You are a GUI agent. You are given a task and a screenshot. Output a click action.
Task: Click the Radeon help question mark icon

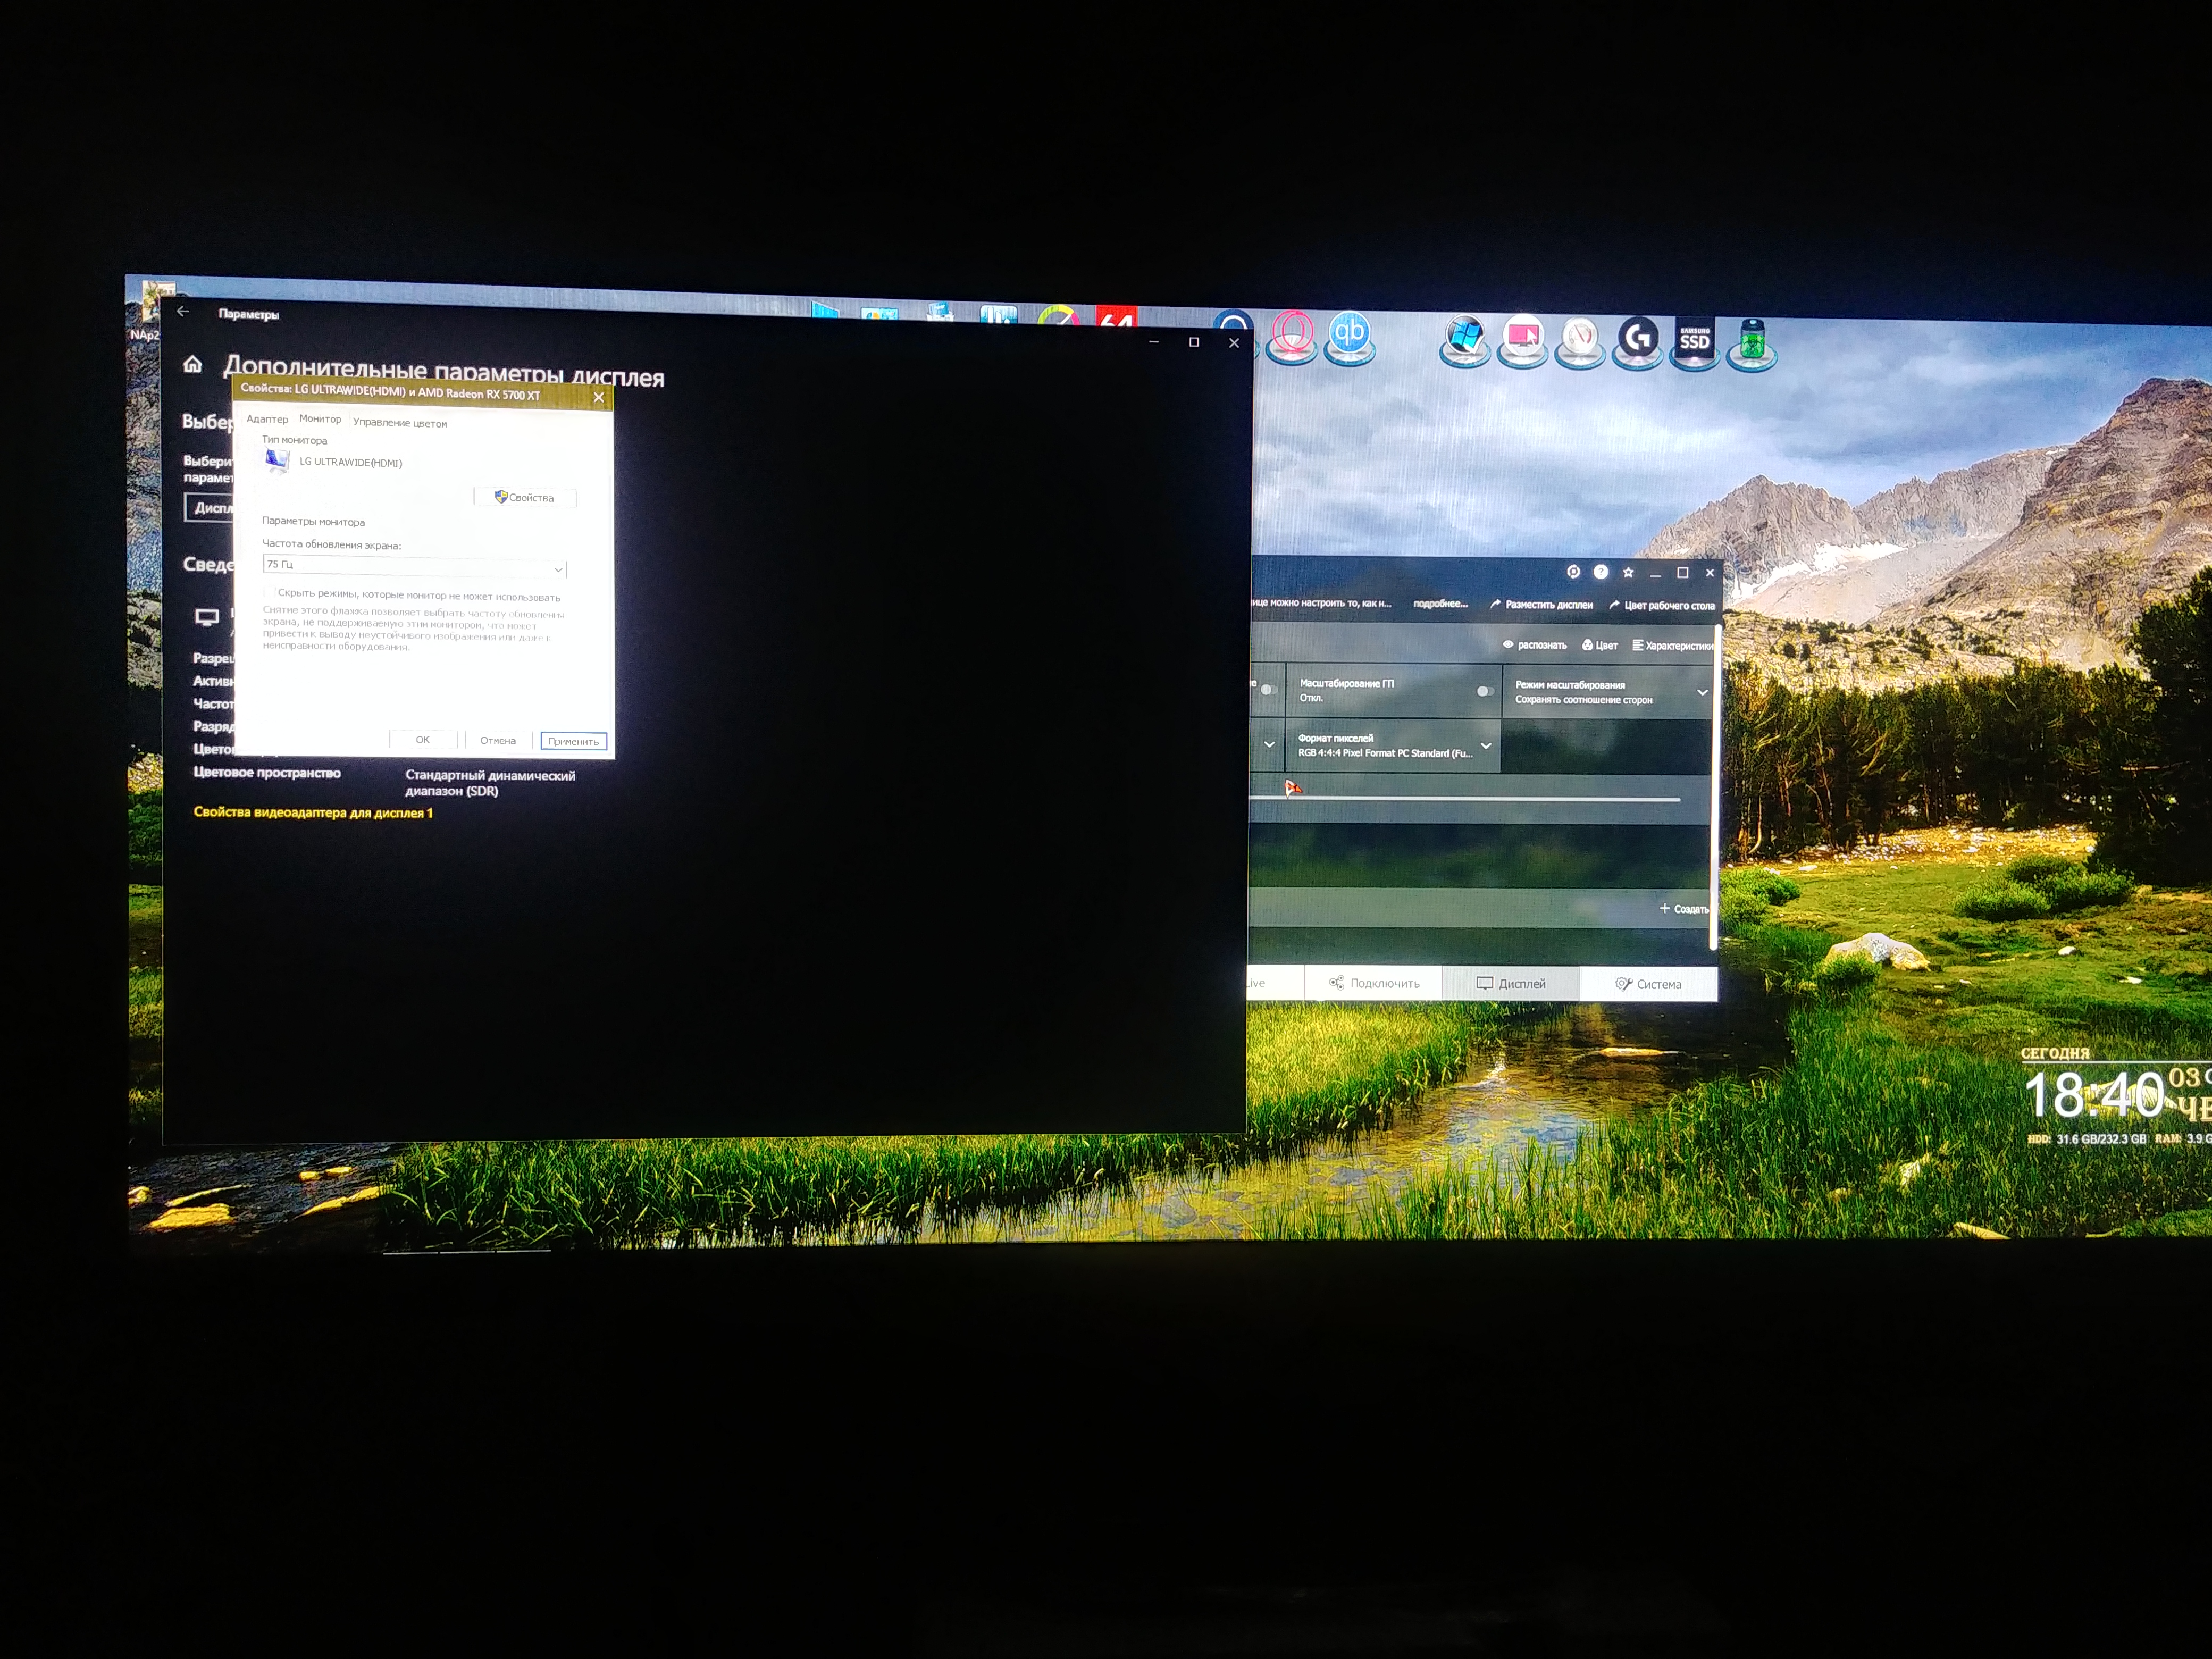point(1600,572)
